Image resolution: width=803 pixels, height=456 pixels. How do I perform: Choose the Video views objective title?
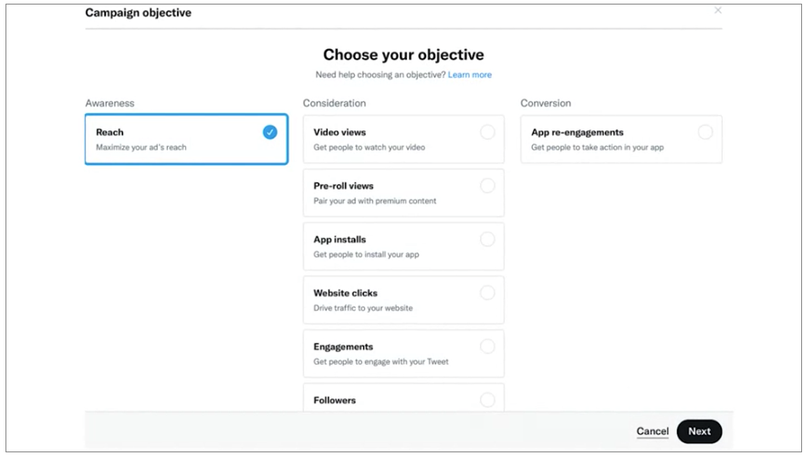[x=339, y=132]
